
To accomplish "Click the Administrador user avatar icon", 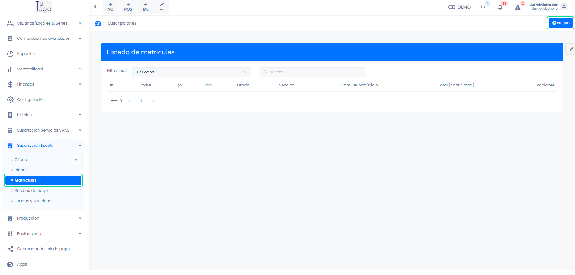I will [x=564, y=7].
